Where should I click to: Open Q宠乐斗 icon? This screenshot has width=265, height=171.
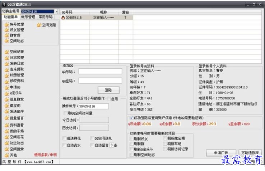click(x=7, y=93)
